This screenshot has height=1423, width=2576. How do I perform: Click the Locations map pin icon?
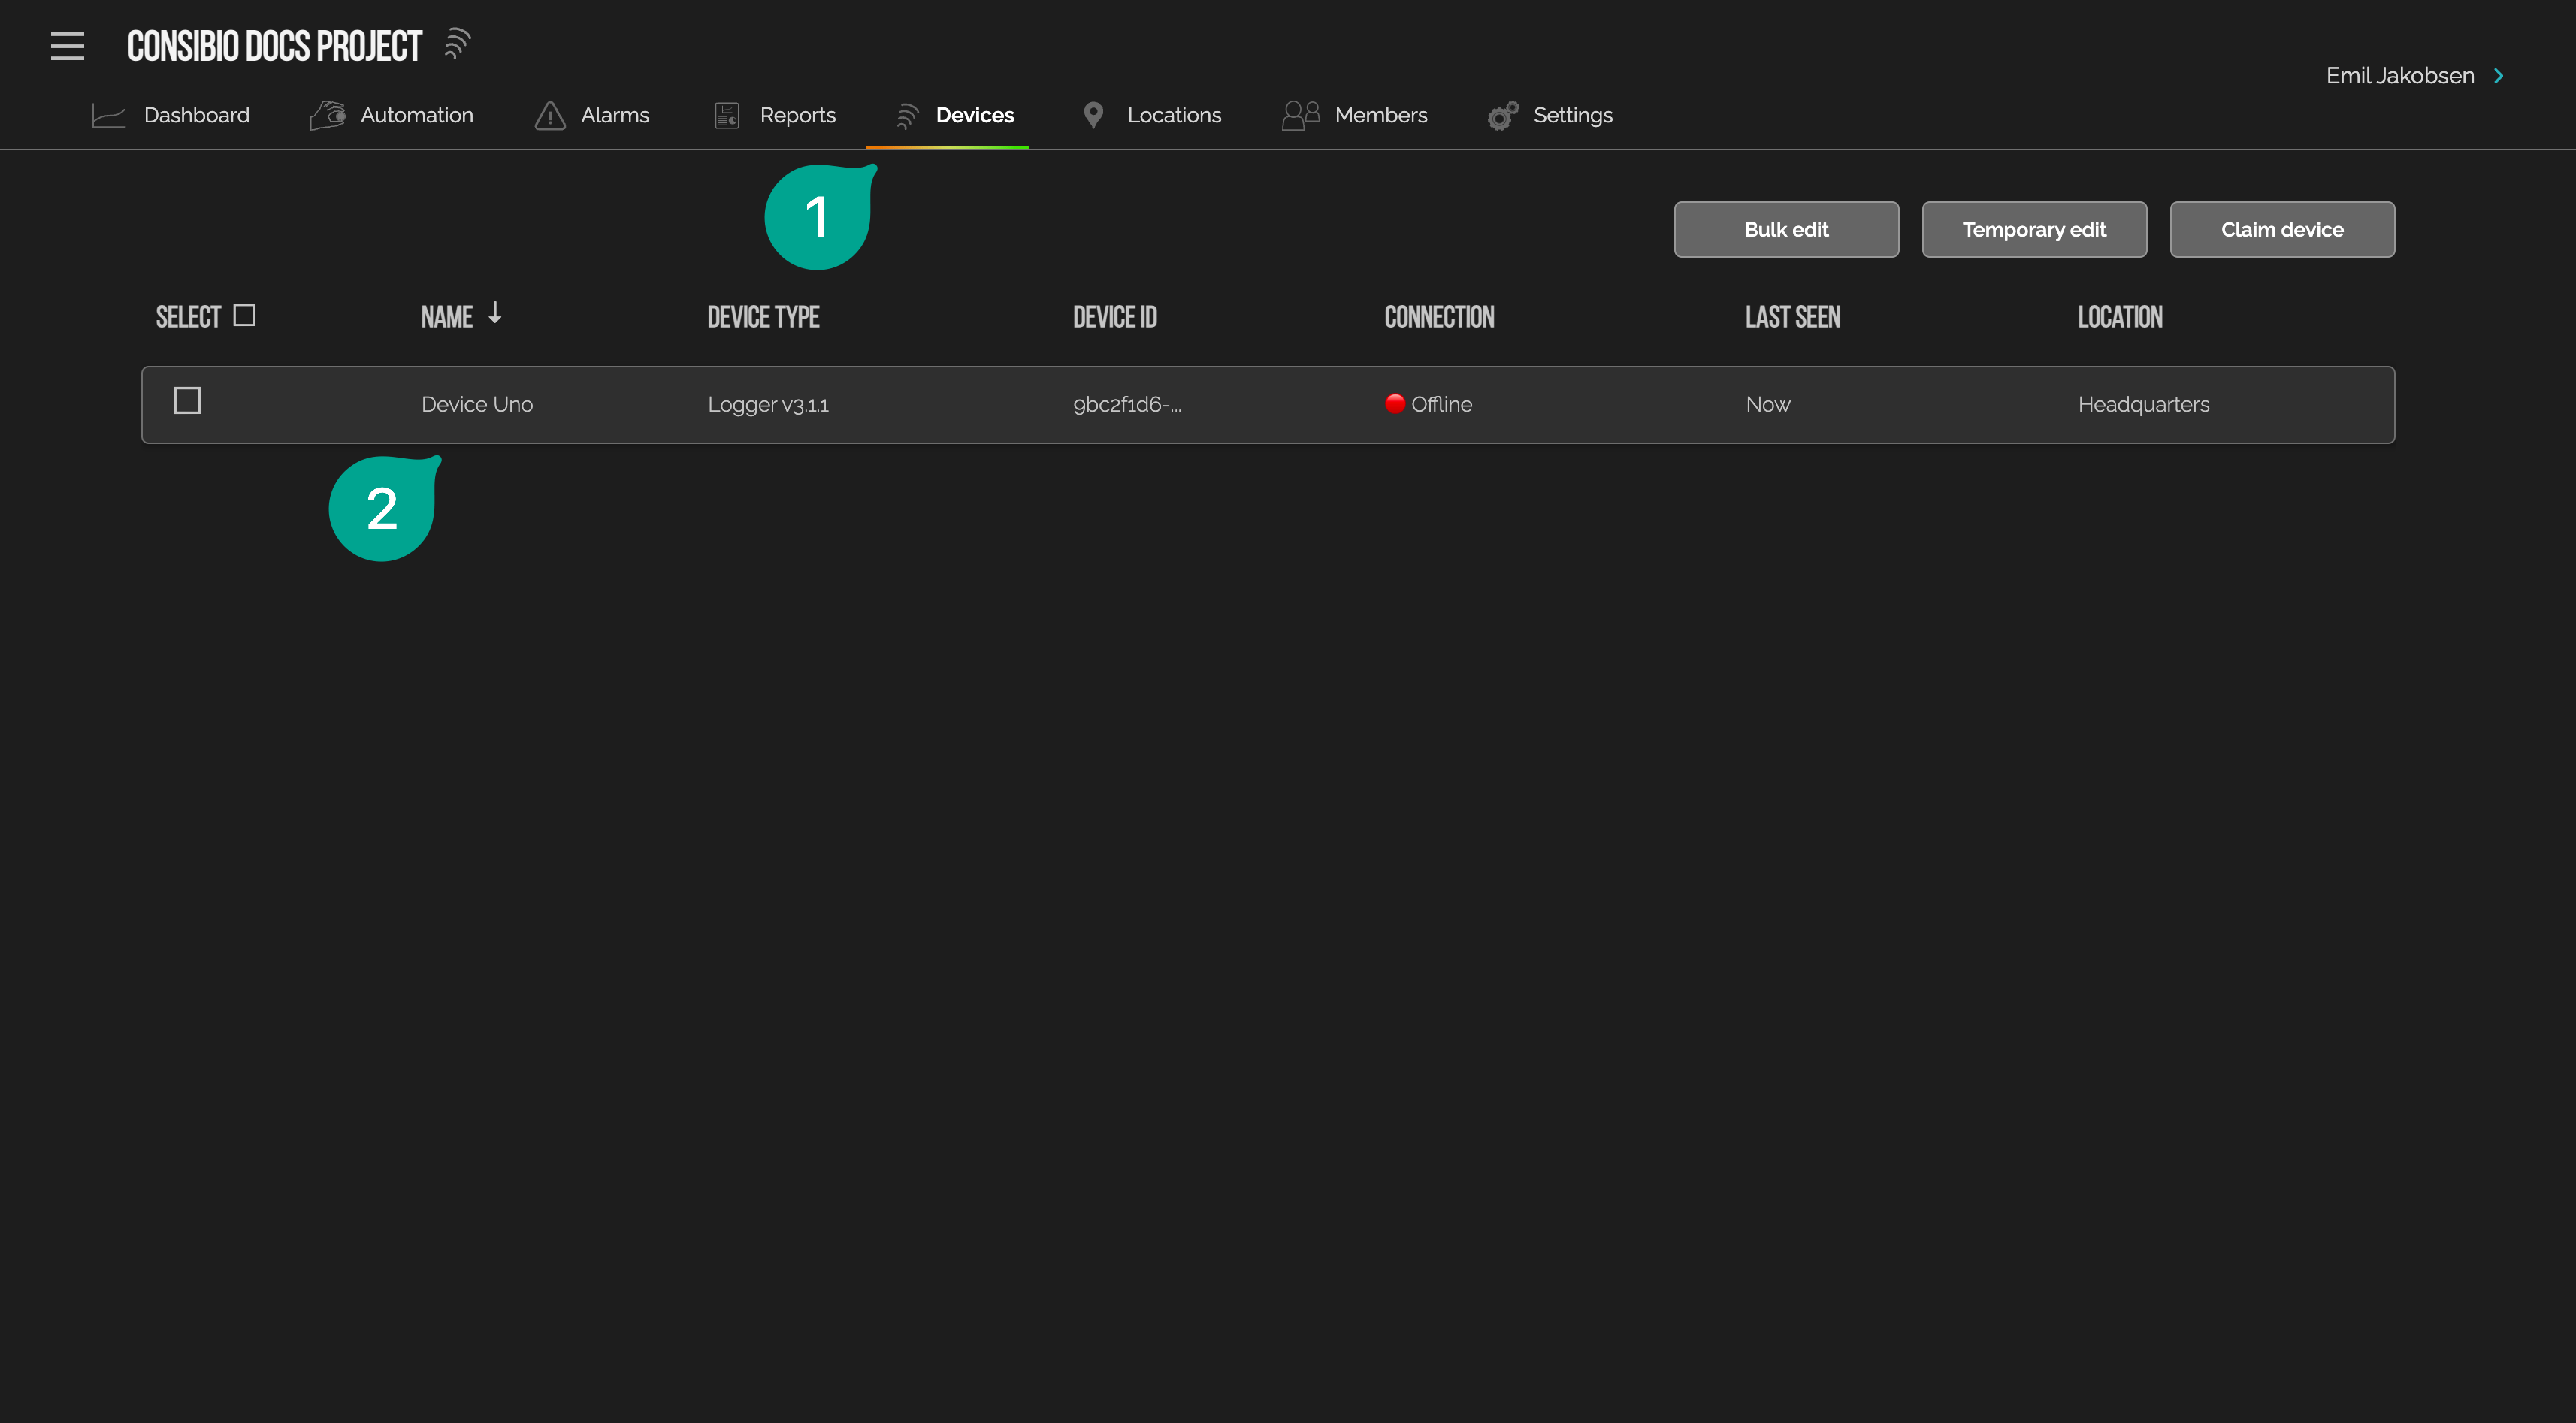(x=1093, y=115)
